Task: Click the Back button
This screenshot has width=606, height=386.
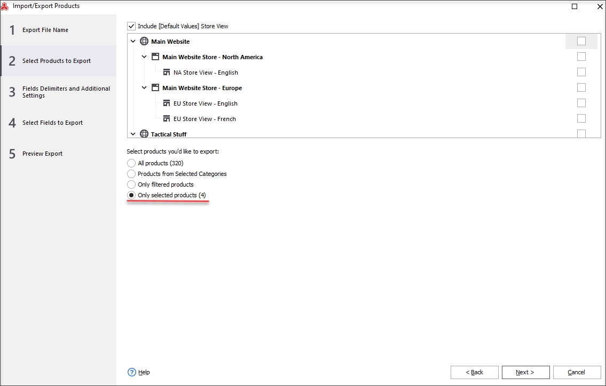Action: [475, 373]
